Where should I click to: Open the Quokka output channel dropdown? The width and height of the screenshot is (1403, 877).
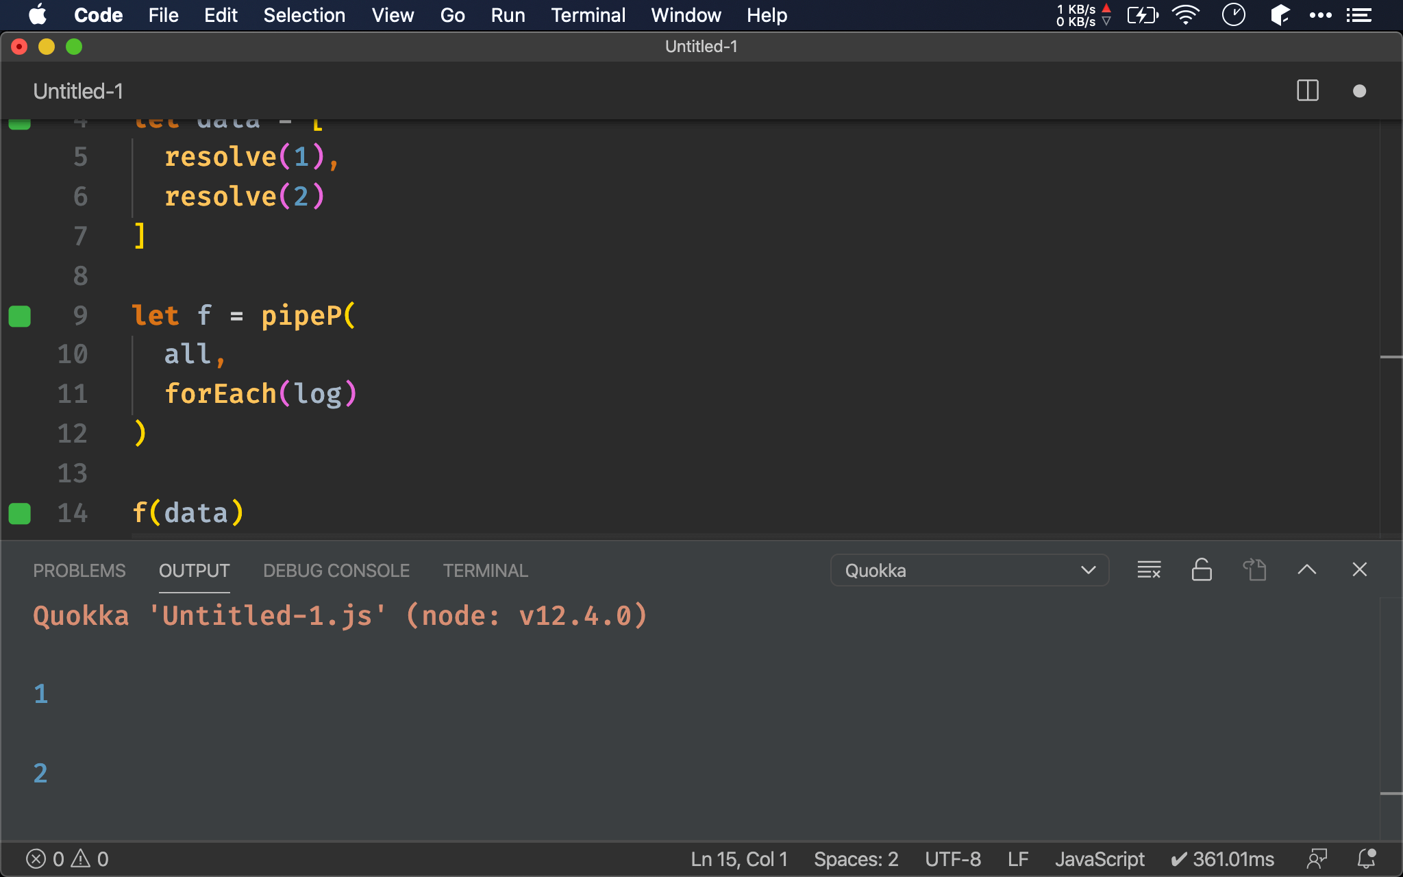pos(969,570)
